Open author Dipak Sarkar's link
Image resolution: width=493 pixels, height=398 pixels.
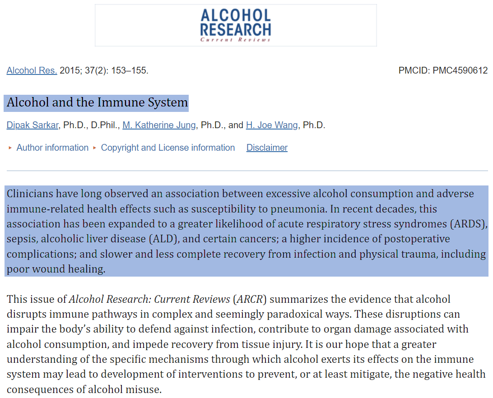(33, 125)
